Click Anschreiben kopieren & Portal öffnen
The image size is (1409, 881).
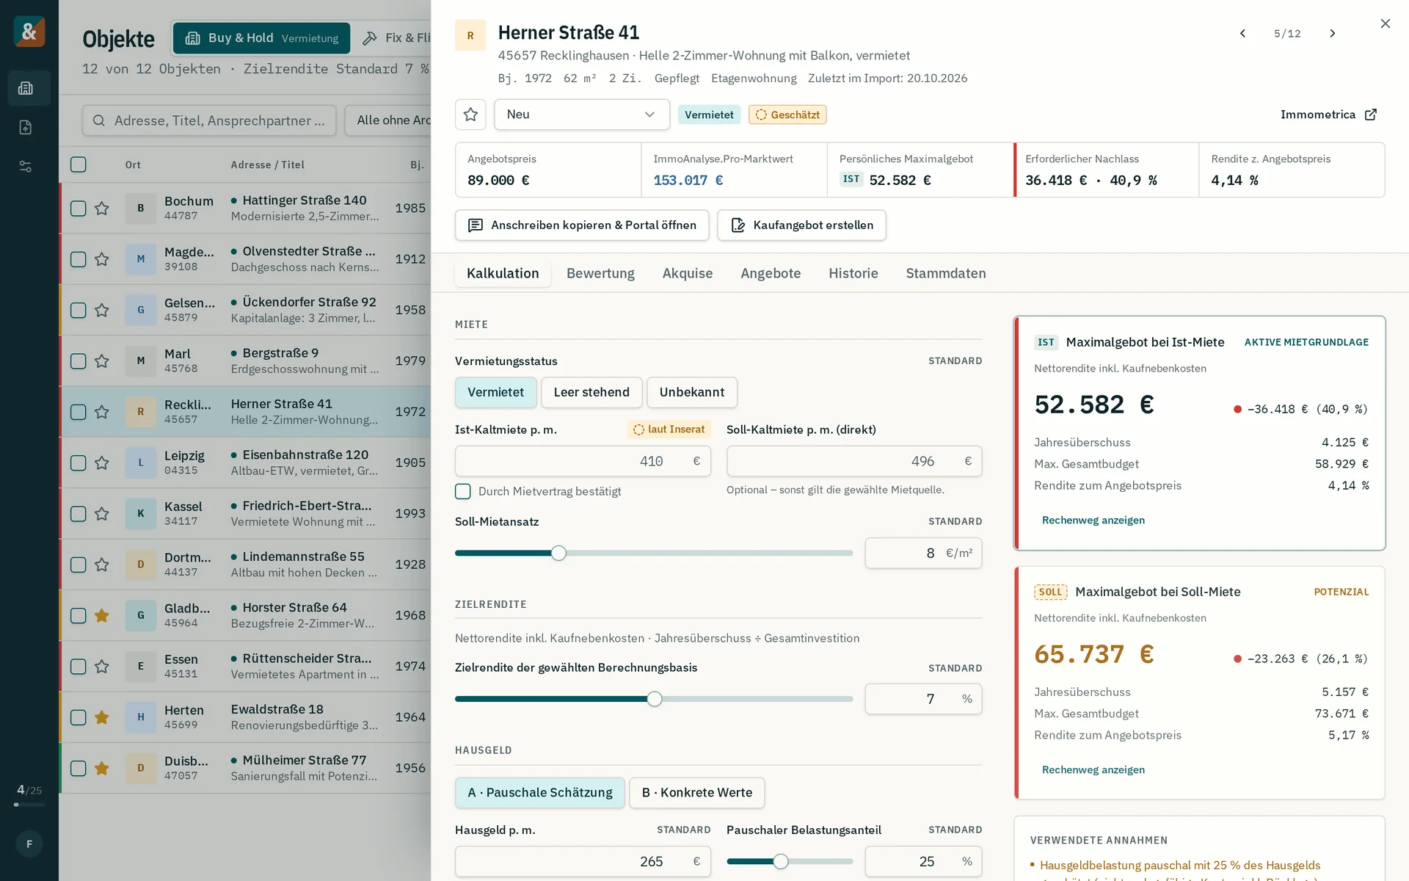pos(582,225)
